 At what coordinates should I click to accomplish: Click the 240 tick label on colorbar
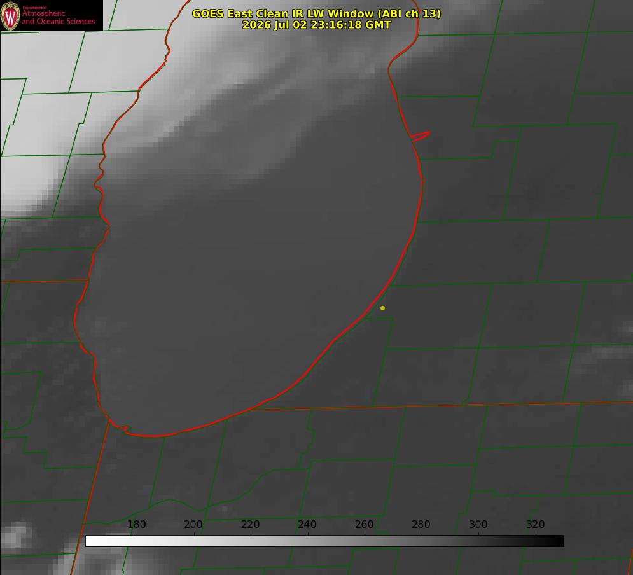[307, 524]
